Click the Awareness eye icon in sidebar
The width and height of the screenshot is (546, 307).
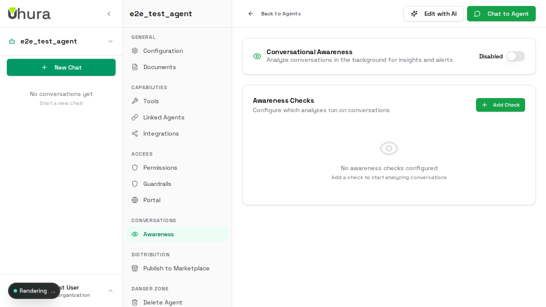pyautogui.click(x=134, y=234)
